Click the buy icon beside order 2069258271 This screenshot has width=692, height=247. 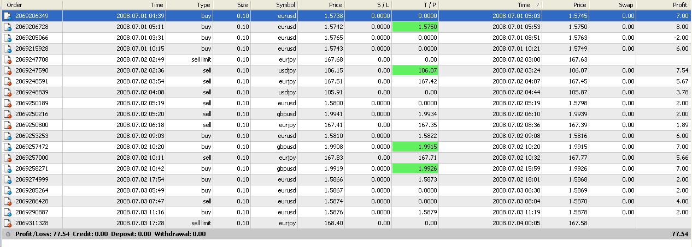pyautogui.click(x=8, y=169)
